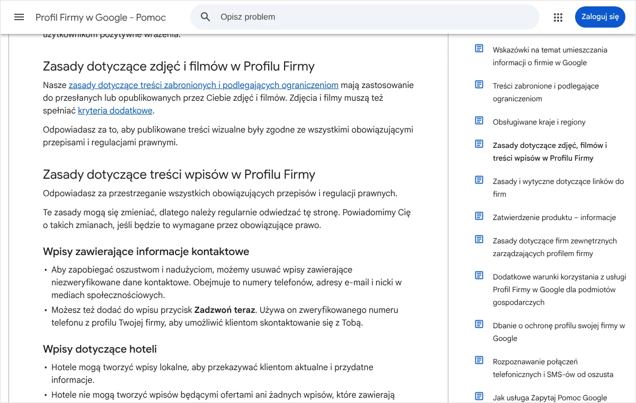Open link zasady dotyczące treści zabronionych

[x=204, y=85]
